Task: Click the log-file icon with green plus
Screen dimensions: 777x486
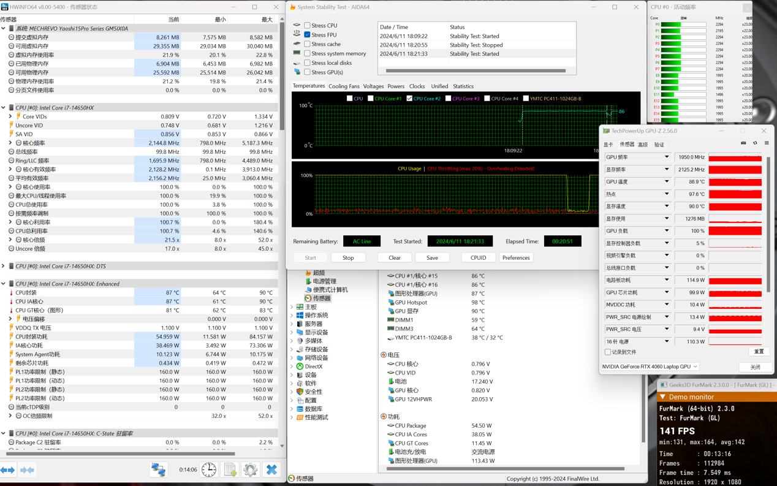Action: point(230,470)
